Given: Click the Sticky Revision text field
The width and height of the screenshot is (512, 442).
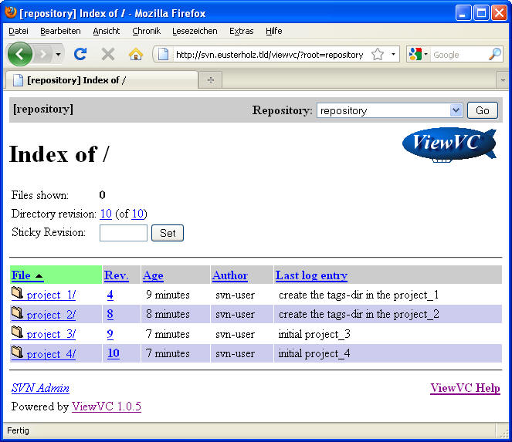Looking at the screenshot, I should click(x=124, y=233).
